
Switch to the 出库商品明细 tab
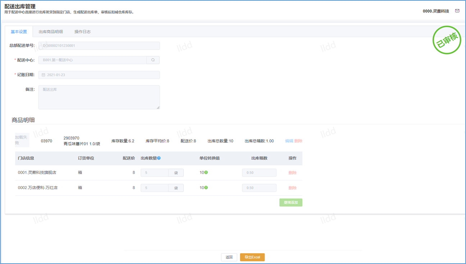[51, 32]
